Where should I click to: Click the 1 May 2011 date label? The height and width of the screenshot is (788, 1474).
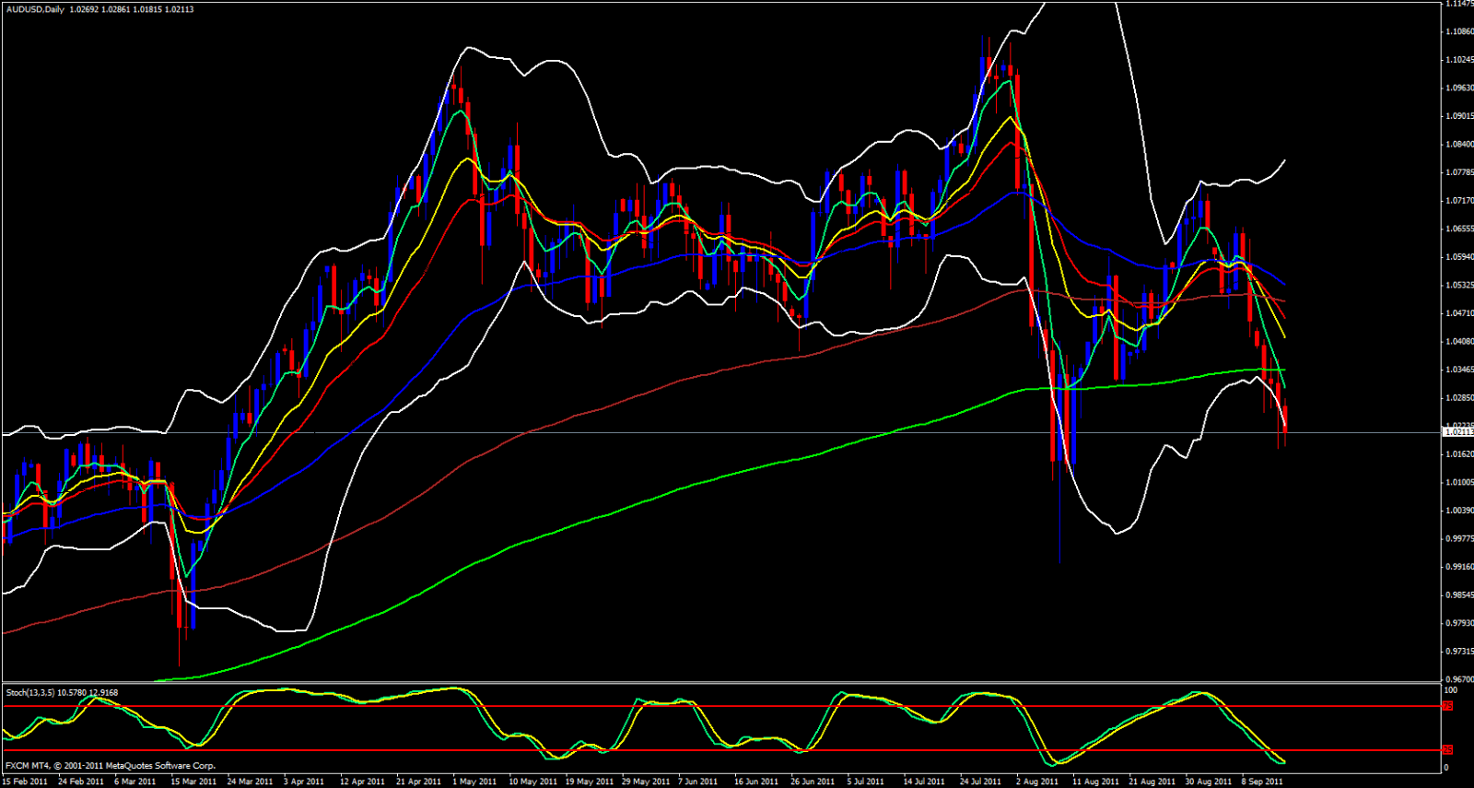point(474,782)
